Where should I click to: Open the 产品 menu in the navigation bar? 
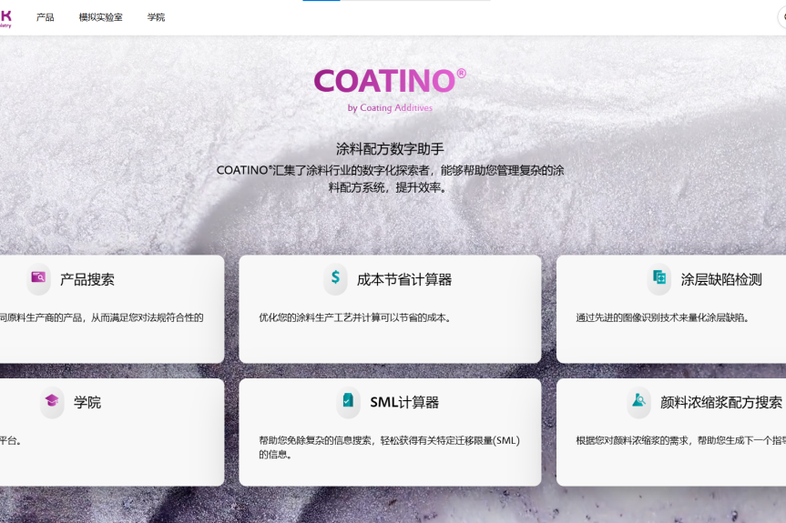(46, 17)
